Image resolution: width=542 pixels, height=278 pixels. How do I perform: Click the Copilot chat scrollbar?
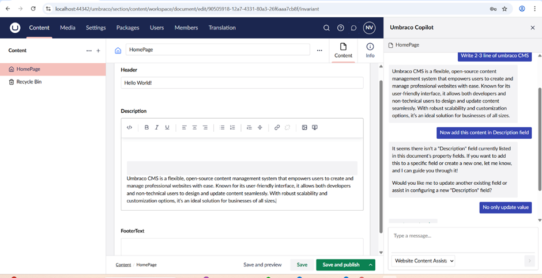540,138
